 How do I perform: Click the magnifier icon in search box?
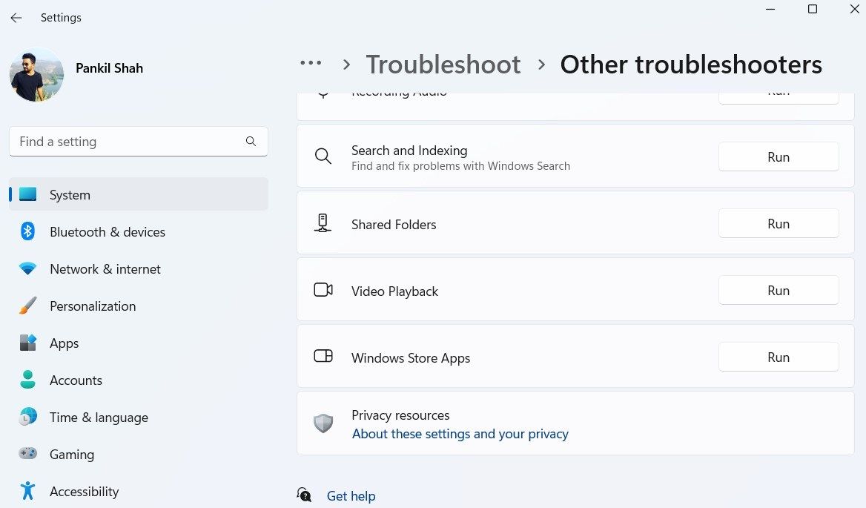point(251,142)
